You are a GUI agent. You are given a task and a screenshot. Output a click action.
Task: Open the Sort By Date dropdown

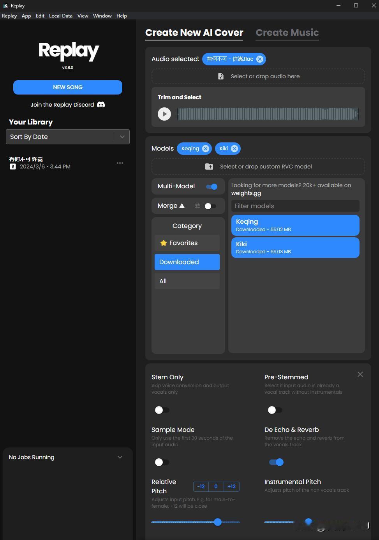(x=68, y=137)
